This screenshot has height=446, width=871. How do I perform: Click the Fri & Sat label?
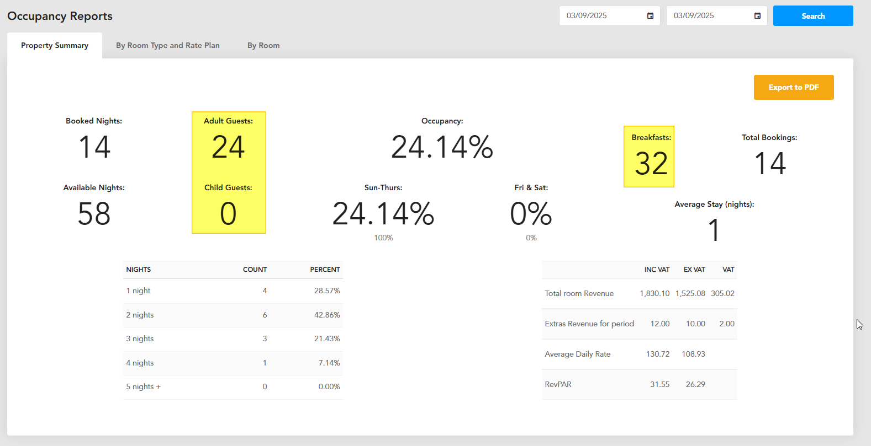(x=531, y=187)
